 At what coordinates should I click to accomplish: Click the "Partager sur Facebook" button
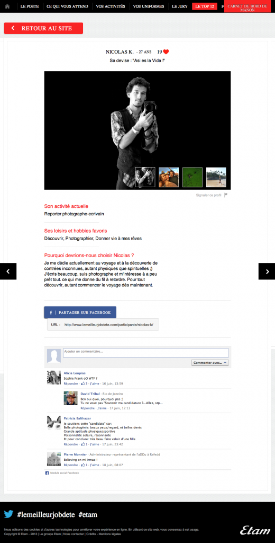pyautogui.click(x=80, y=312)
